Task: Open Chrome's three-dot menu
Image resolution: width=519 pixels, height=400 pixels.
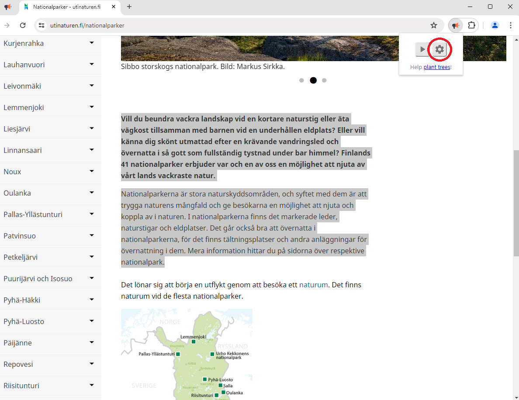Action: click(510, 25)
